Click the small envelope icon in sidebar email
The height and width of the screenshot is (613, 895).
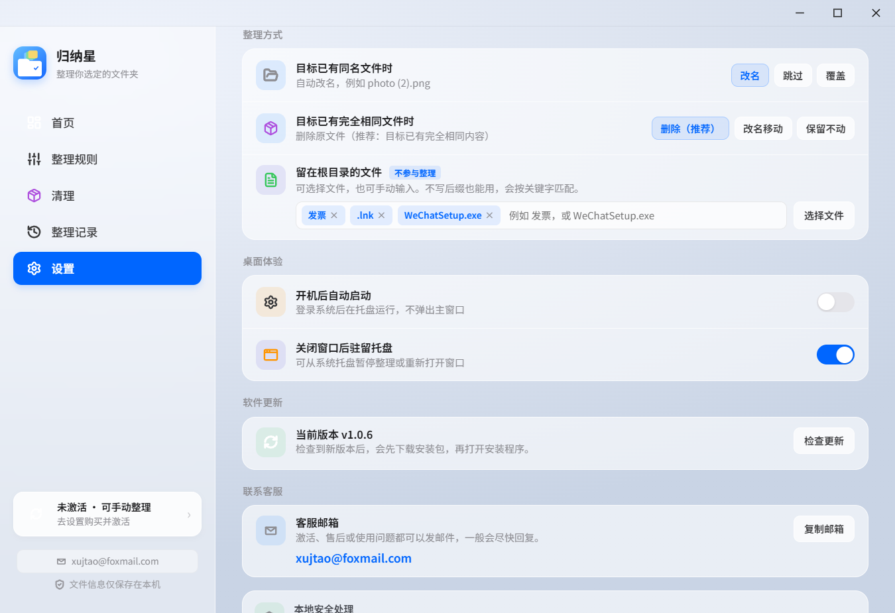(61, 561)
